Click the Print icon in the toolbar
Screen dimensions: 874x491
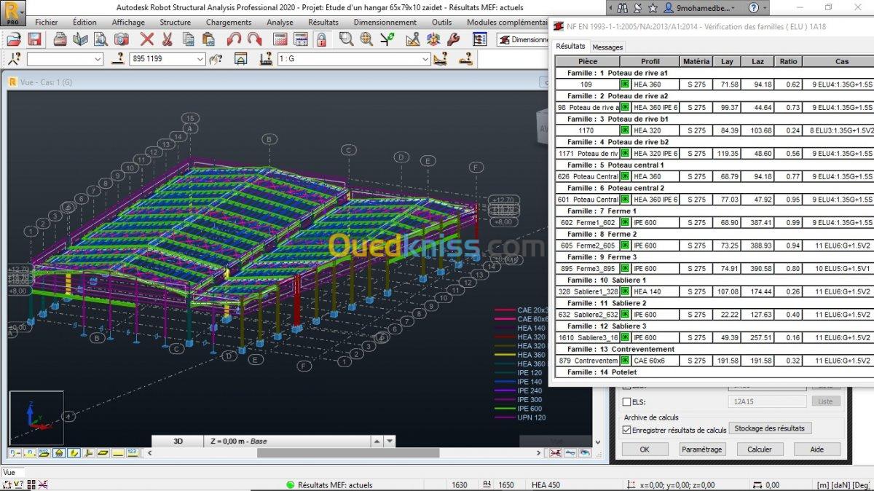[61, 39]
